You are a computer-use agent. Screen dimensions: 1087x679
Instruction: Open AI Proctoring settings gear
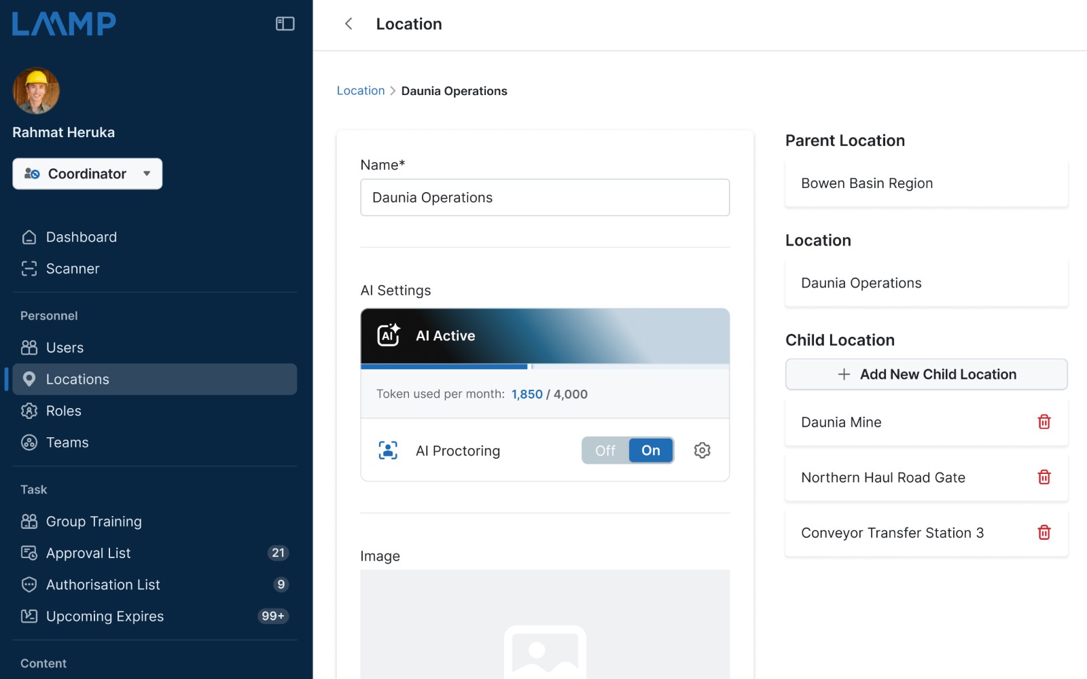coord(702,450)
